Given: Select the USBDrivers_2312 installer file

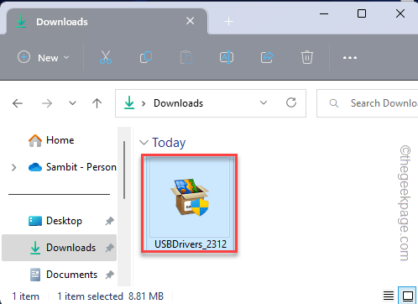Looking at the screenshot, I should pos(190,203).
